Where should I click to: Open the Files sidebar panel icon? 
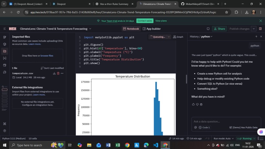pyautogui.click(x=5, y=51)
